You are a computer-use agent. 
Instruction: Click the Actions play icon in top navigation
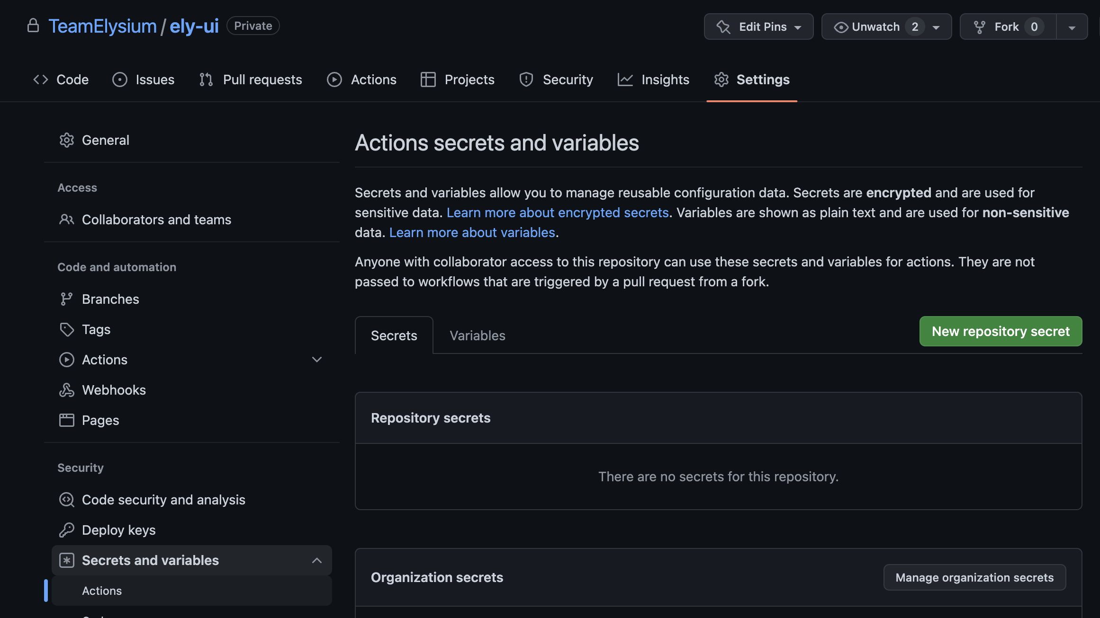tap(334, 79)
